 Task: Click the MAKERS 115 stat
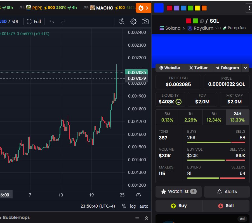click(x=166, y=171)
